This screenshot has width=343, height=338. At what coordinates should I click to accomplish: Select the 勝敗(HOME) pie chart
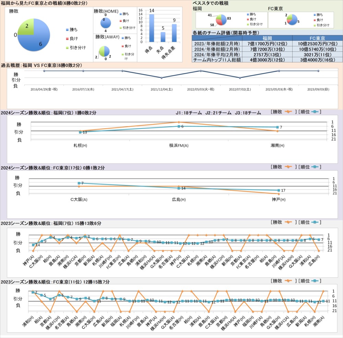106,23
